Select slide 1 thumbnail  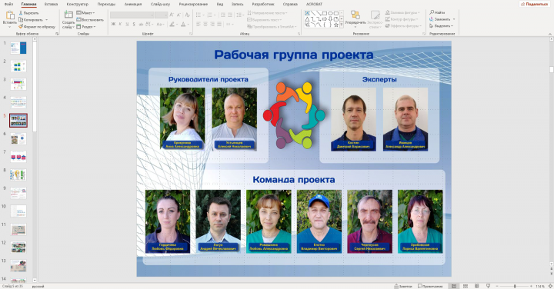tap(18, 48)
